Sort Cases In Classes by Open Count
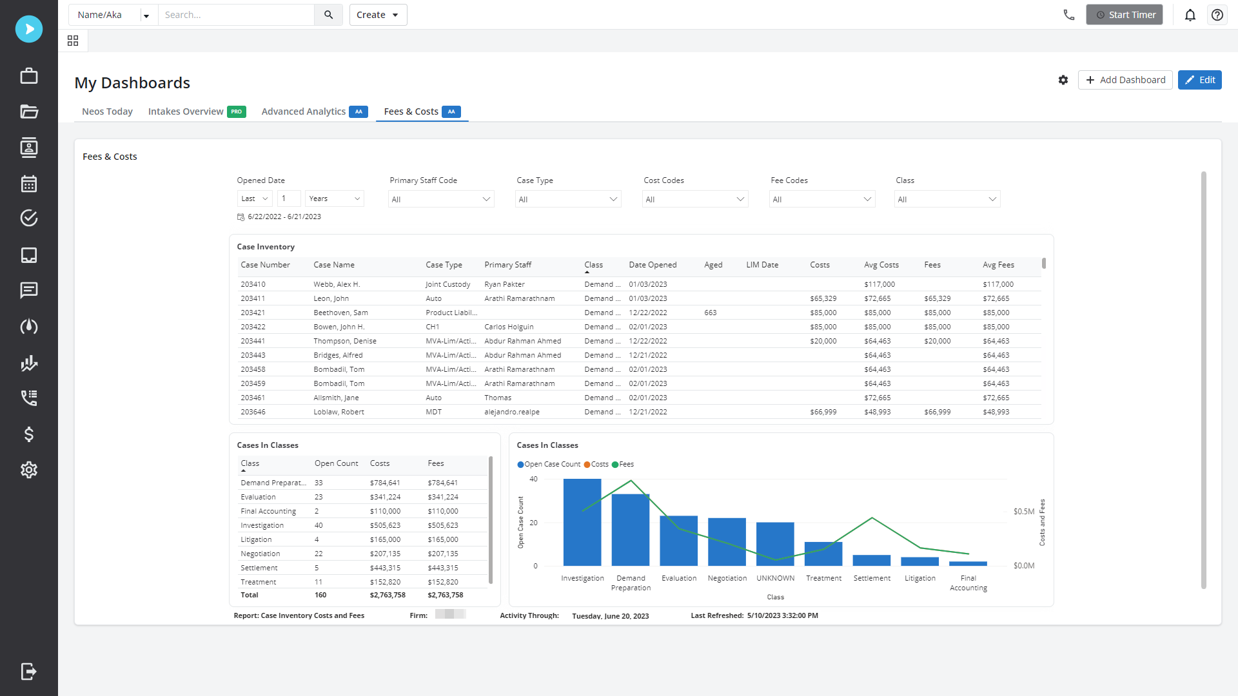The width and height of the screenshot is (1238, 696). [x=336, y=463]
